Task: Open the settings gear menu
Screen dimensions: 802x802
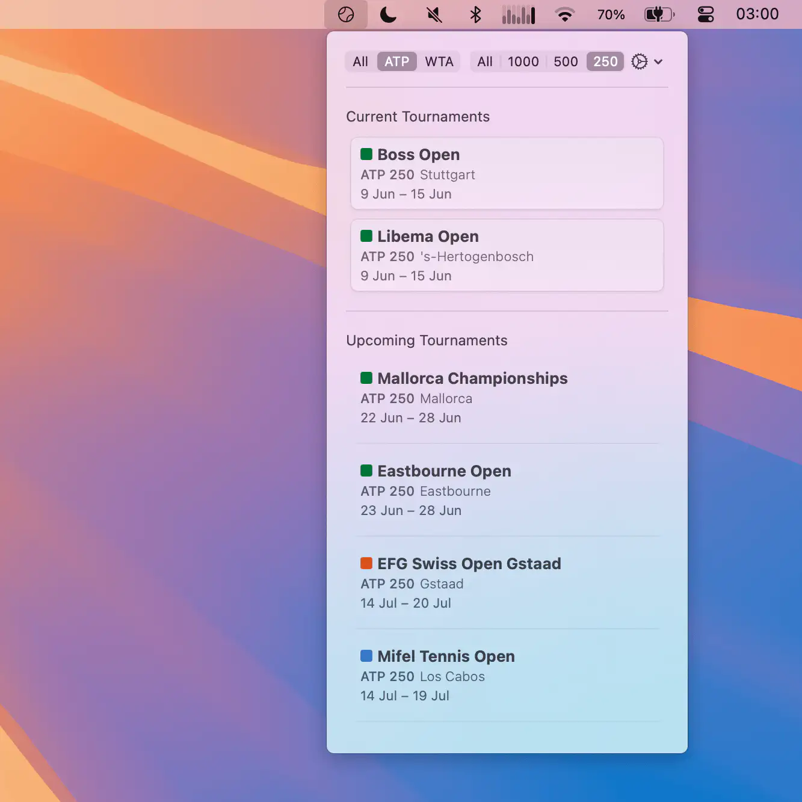Action: 640,61
